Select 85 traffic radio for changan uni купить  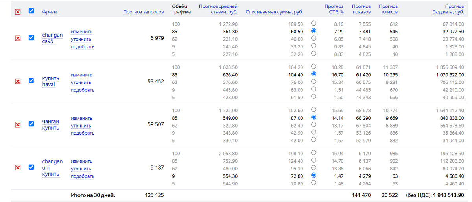[313, 160]
